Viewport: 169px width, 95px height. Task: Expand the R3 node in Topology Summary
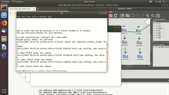point(154,35)
